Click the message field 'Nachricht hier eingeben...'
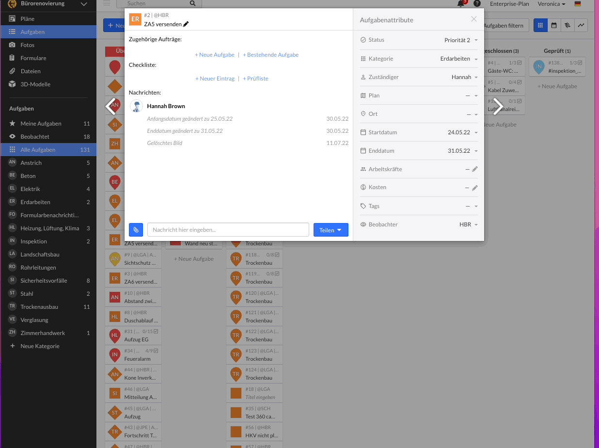This screenshot has height=448, width=599. pyautogui.click(x=228, y=230)
